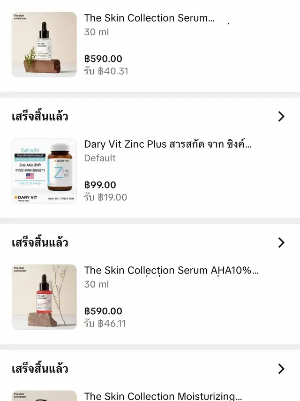This screenshot has height=401, width=300.
Task: Click the รับ ฿19.00 earnings text
Action: click(105, 197)
